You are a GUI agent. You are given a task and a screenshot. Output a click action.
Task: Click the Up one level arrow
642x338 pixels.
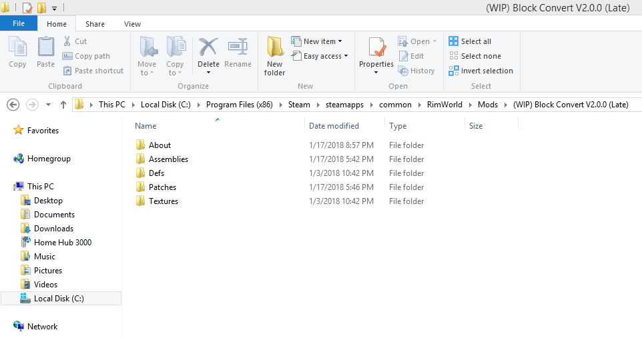pos(63,105)
